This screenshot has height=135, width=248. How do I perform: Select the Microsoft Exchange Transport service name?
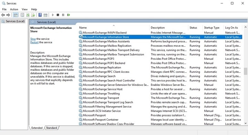point(101,98)
